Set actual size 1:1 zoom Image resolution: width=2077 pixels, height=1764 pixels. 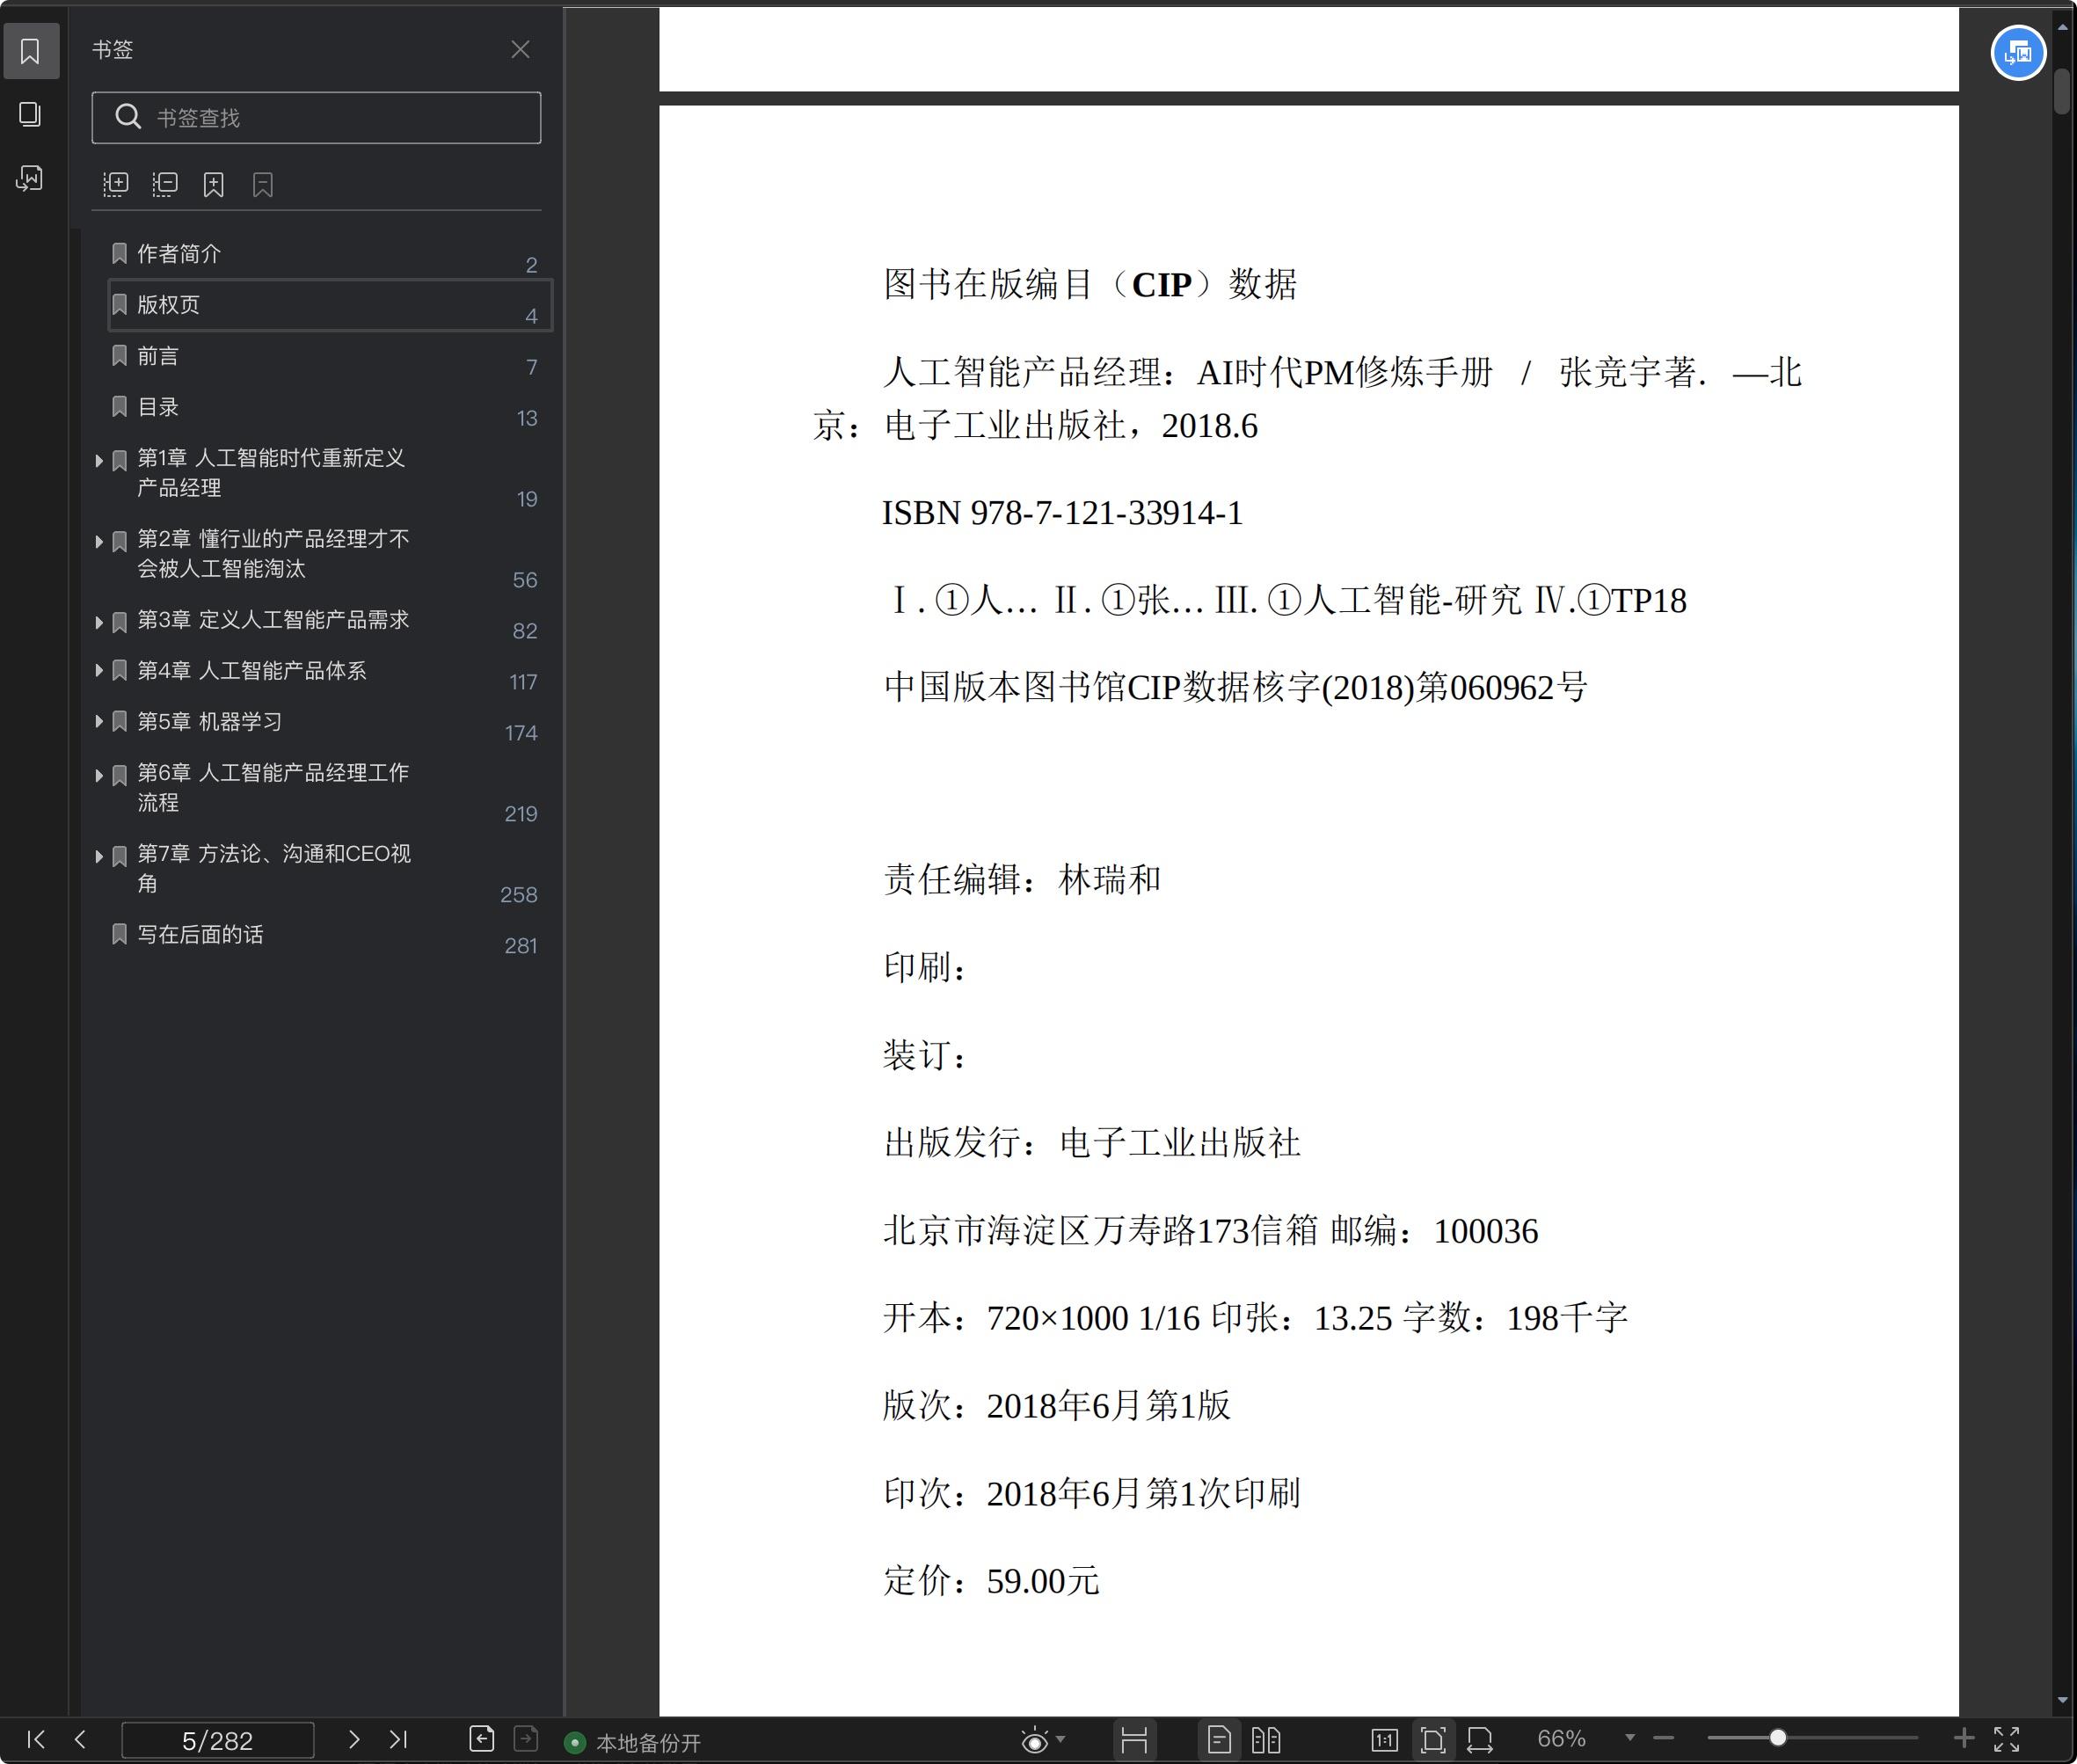coord(1384,1741)
